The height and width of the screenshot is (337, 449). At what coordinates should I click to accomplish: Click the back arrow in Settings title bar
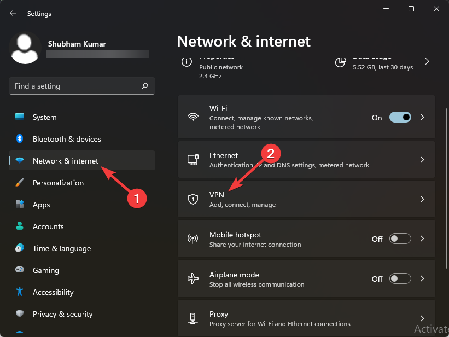[x=13, y=13]
